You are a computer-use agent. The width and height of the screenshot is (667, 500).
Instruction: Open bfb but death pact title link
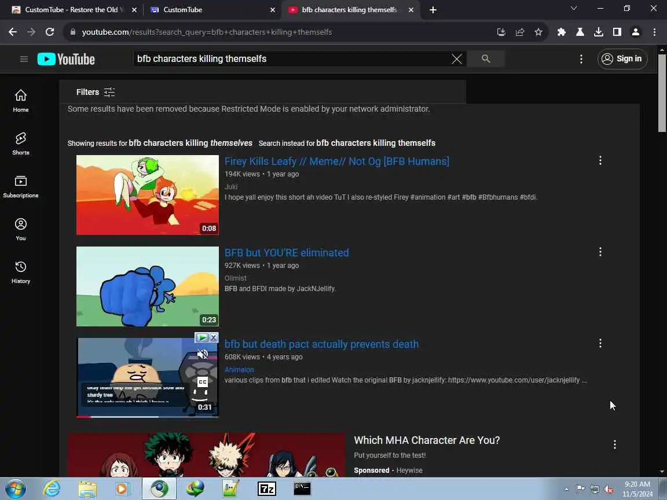click(x=321, y=344)
